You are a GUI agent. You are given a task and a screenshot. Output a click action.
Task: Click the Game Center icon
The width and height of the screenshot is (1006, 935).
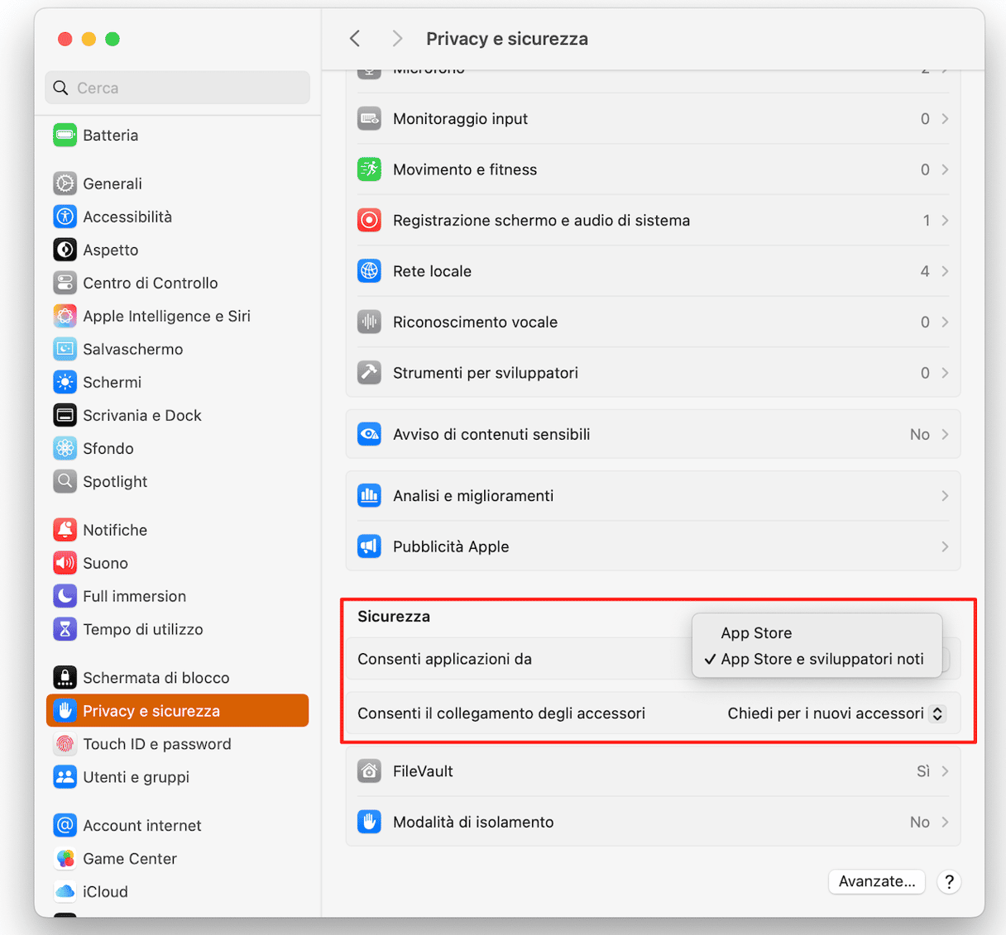(x=65, y=858)
